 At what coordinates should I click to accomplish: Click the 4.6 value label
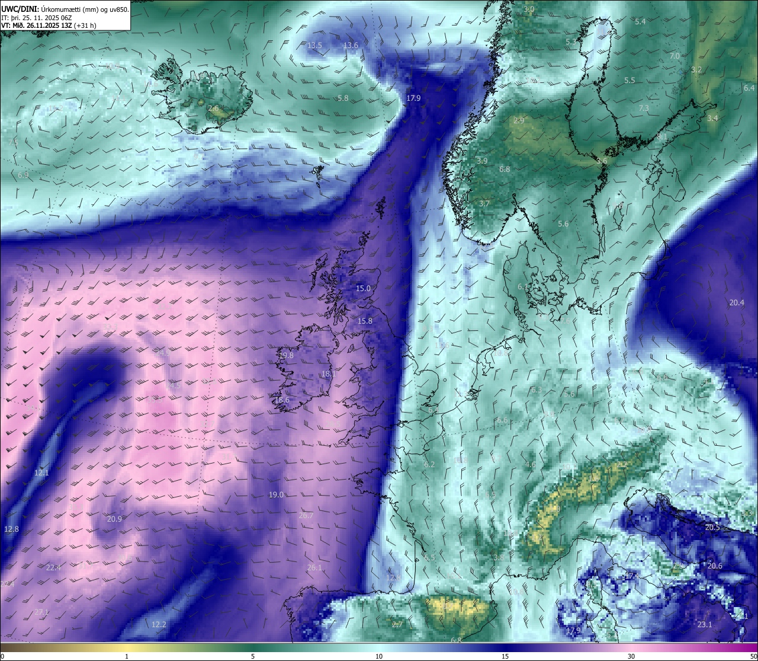(530, 464)
